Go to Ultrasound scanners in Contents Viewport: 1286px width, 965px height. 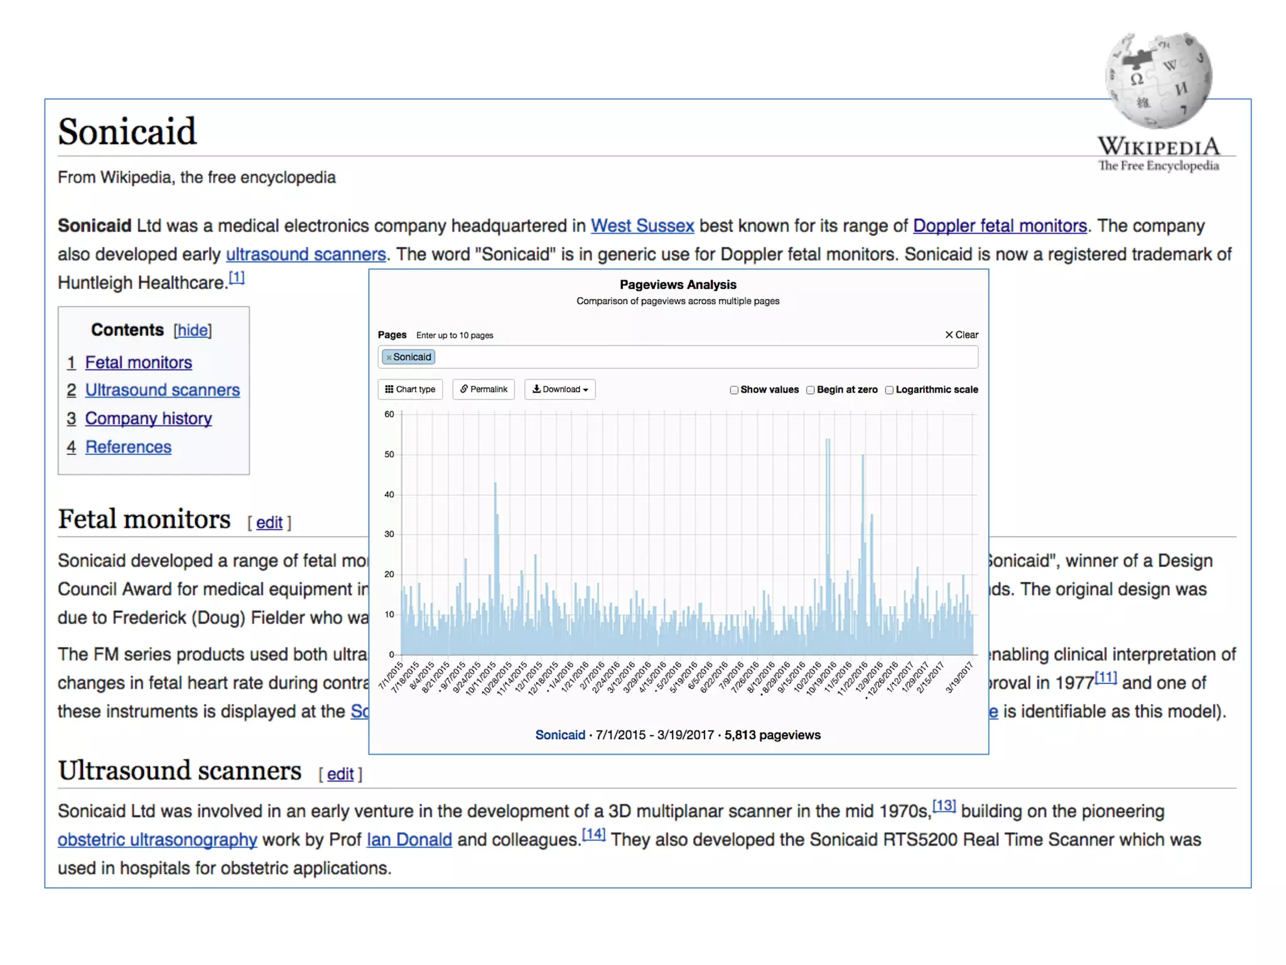pos(162,390)
